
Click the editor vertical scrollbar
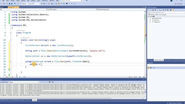click(145, 43)
